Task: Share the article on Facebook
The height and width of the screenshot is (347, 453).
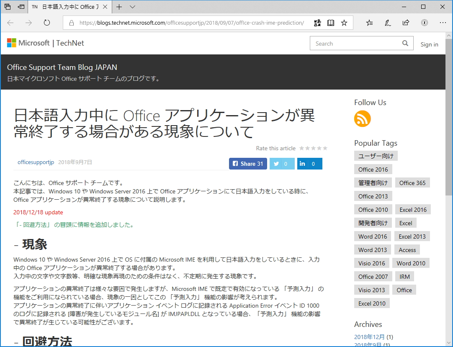Action: [247, 163]
